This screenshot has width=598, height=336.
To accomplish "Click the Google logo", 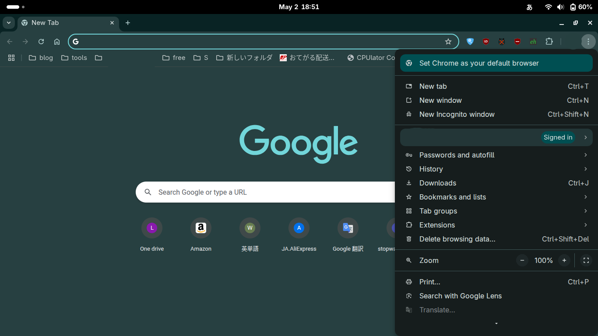I will tap(299, 144).
